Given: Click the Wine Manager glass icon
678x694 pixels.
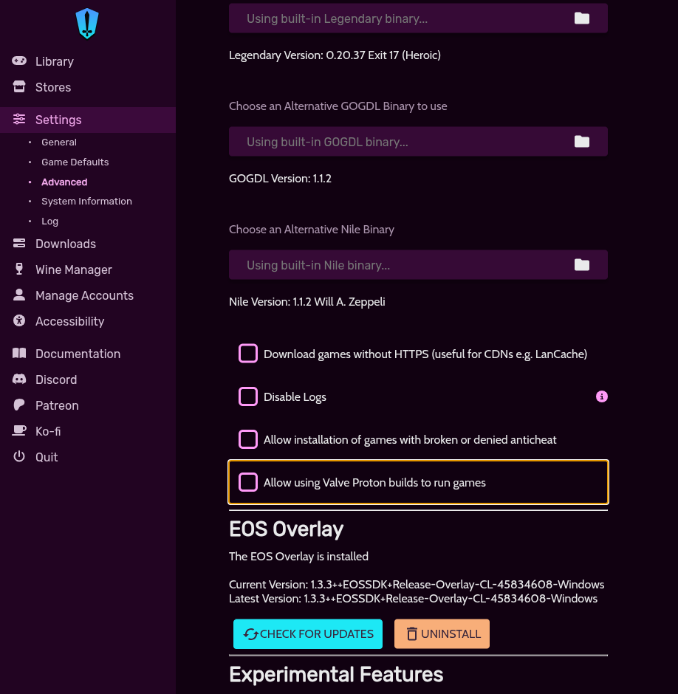Looking at the screenshot, I should coord(19,269).
